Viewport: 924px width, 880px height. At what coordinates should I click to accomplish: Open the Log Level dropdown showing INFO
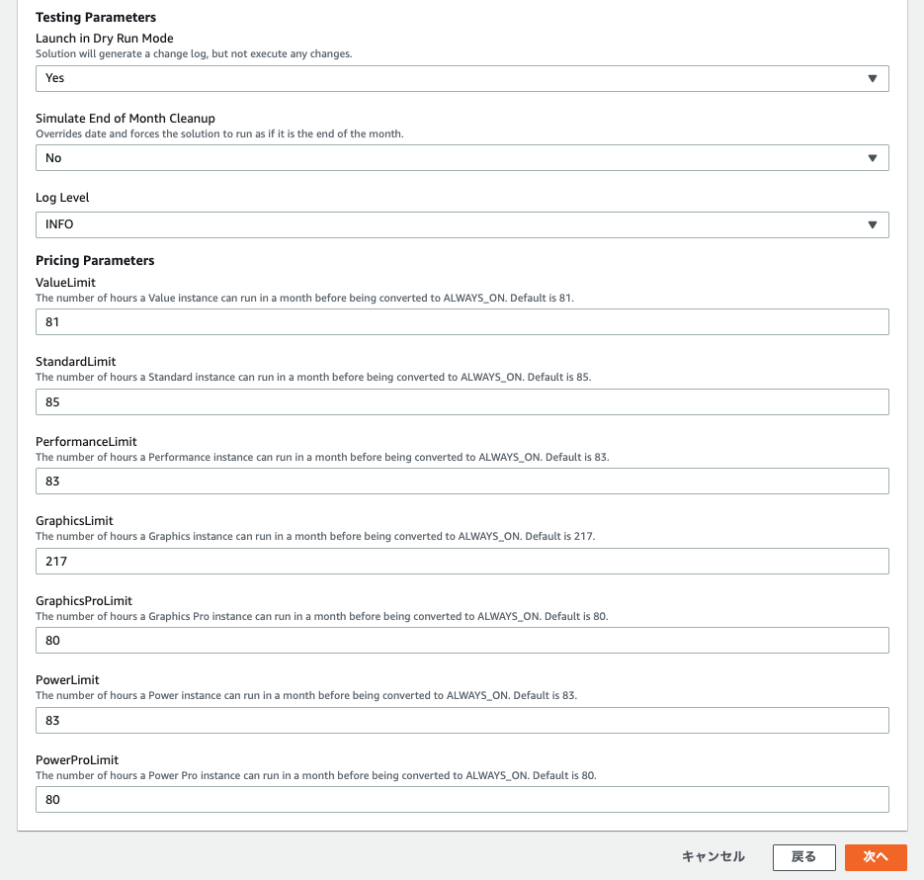tap(462, 224)
